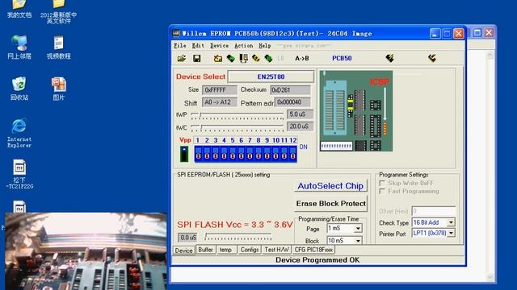Click the Willem window title bar icon

pyautogui.click(x=176, y=34)
